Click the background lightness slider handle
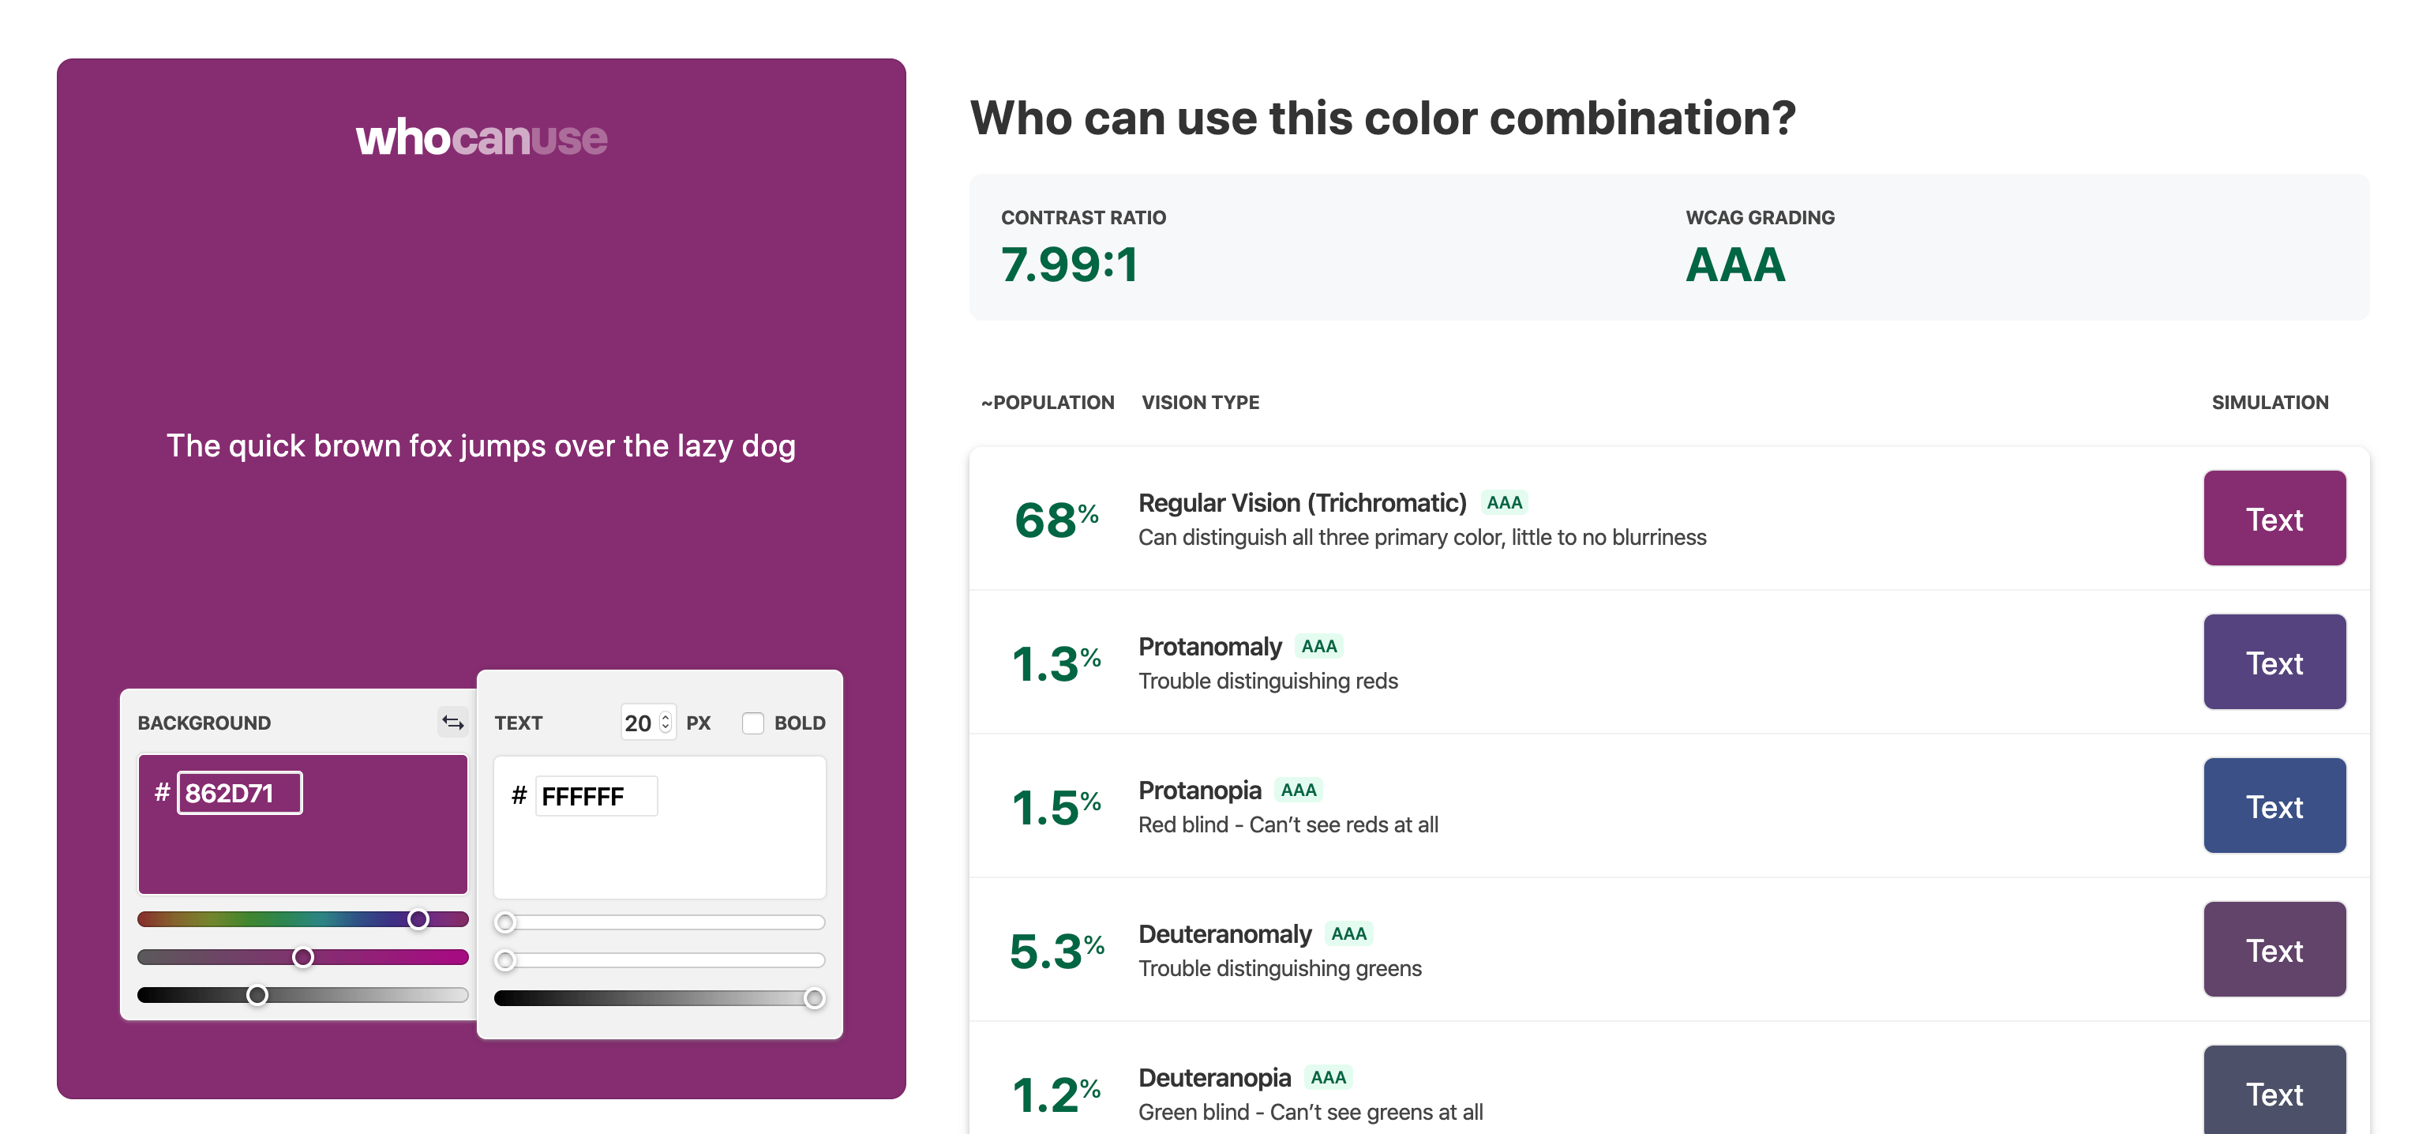 257,995
